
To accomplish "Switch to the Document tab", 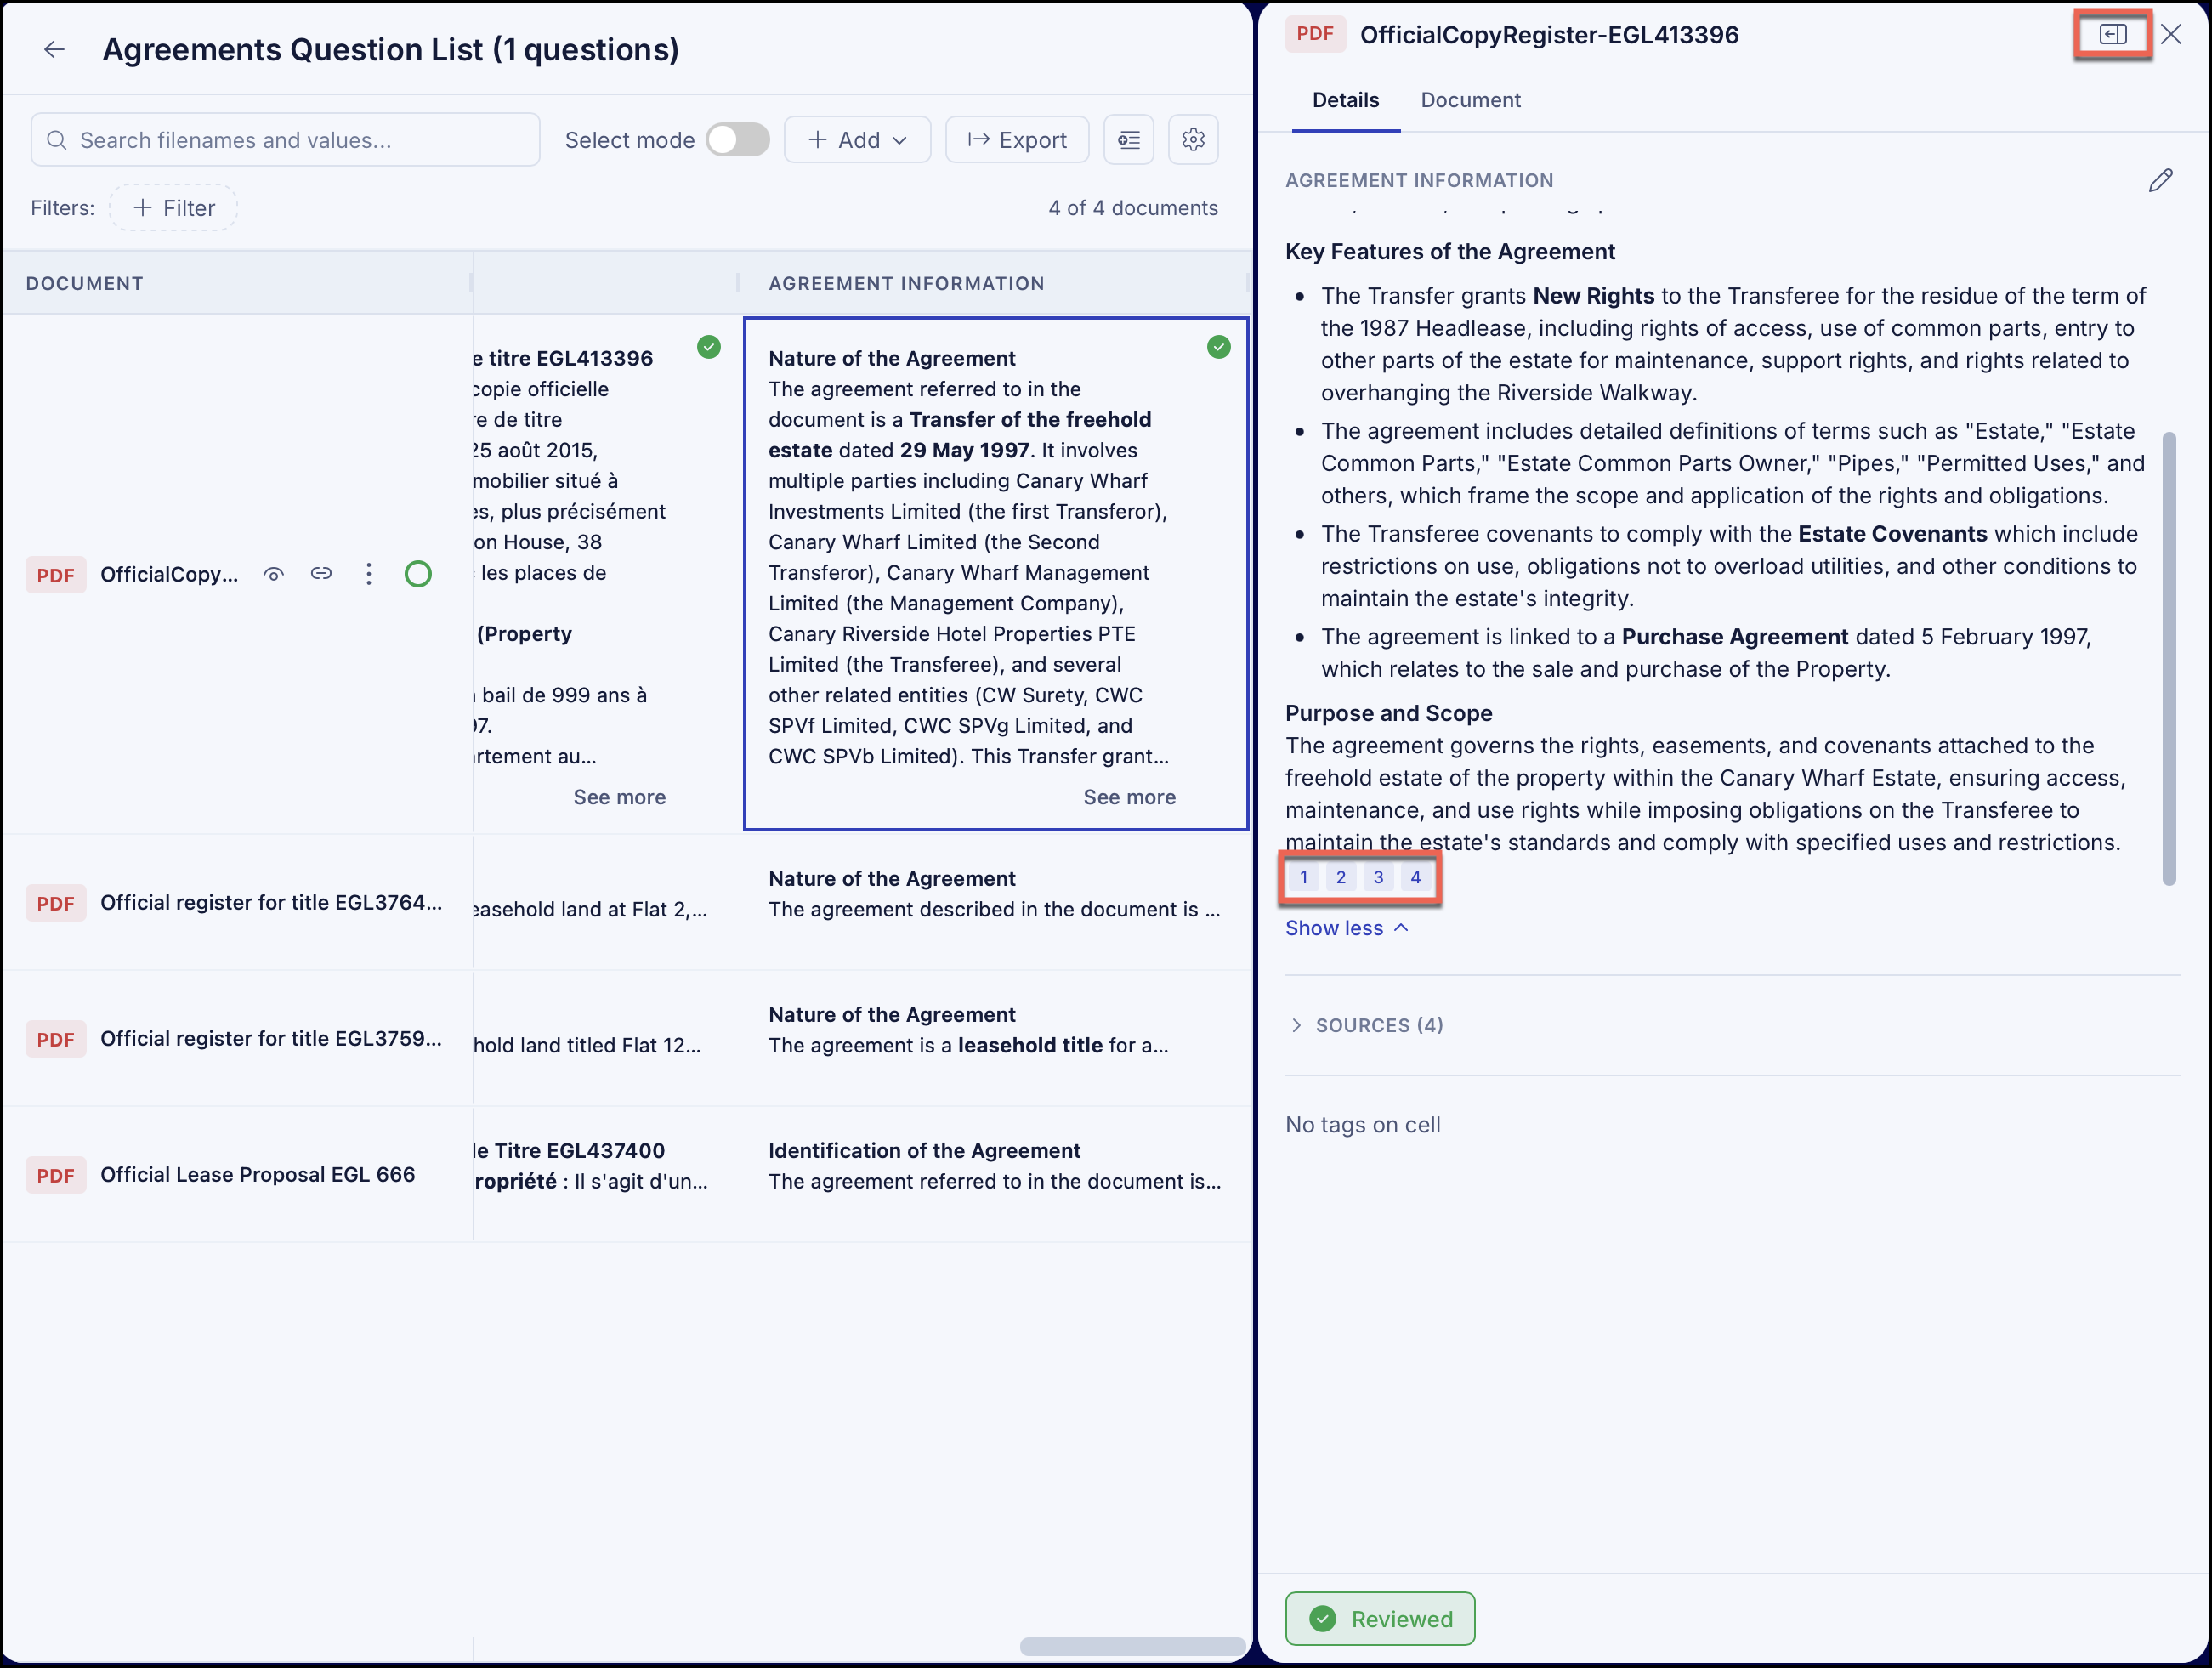I will coord(1470,100).
